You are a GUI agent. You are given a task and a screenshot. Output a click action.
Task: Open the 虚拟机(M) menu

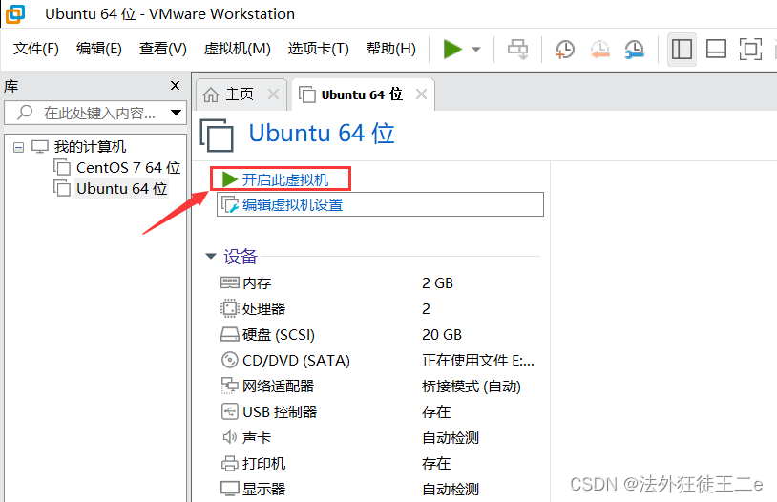[237, 49]
